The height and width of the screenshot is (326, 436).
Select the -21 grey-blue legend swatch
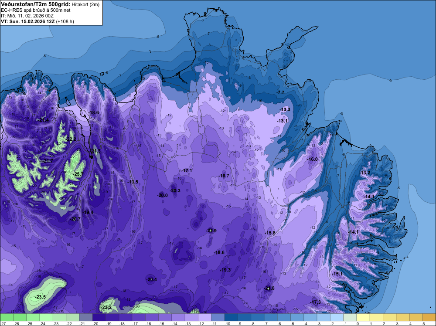pos(86,317)
